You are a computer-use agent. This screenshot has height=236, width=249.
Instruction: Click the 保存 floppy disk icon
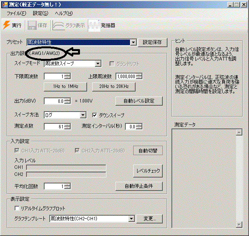[x=32, y=25]
